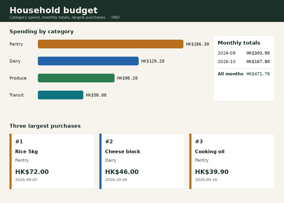Open the Cooking oil purchase title

coord(210,152)
